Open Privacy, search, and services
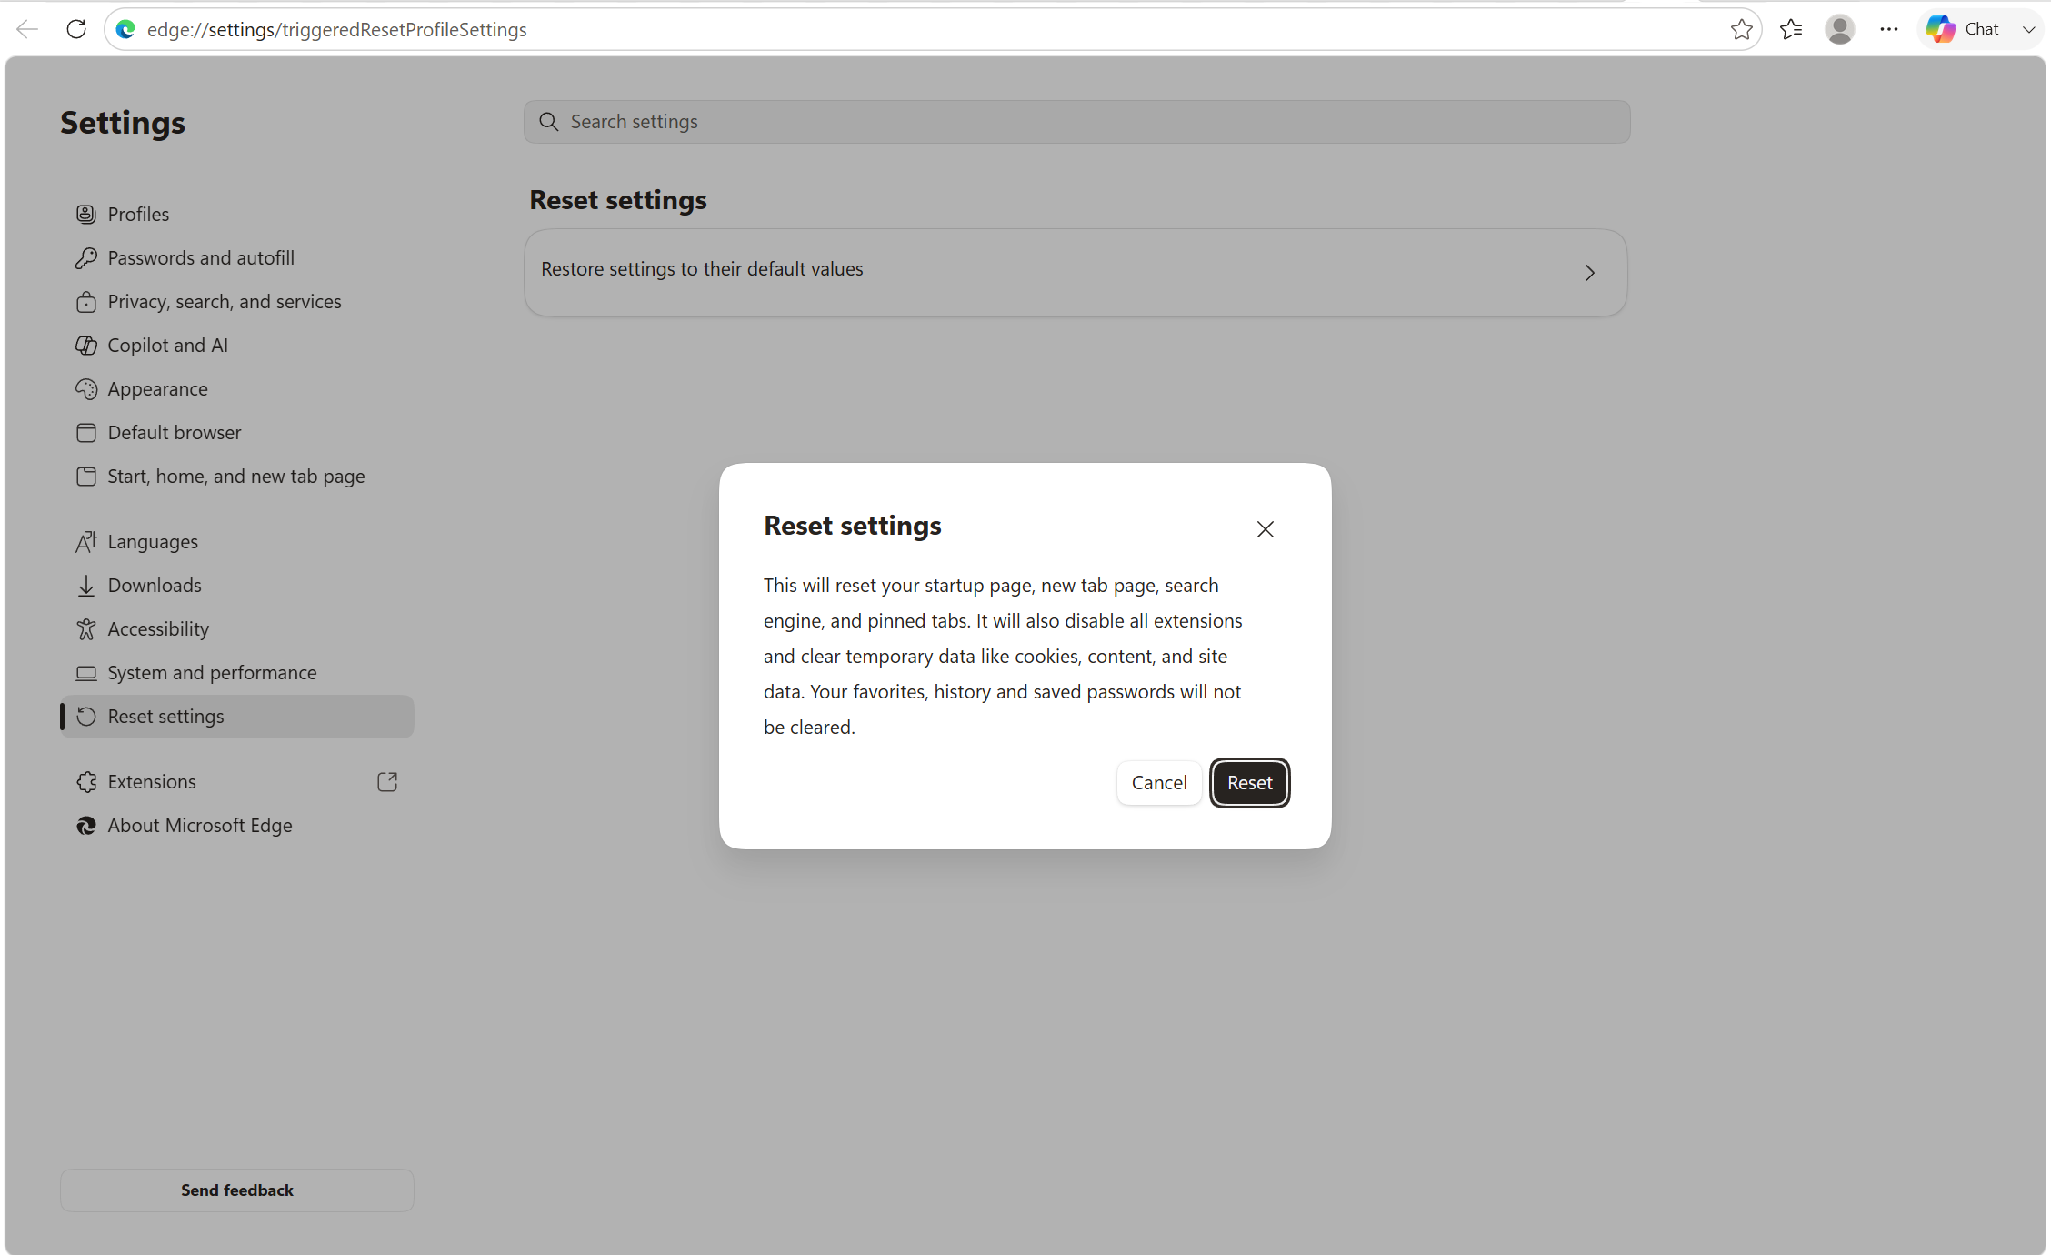This screenshot has height=1255, width=2051. (x=237, y=302)
